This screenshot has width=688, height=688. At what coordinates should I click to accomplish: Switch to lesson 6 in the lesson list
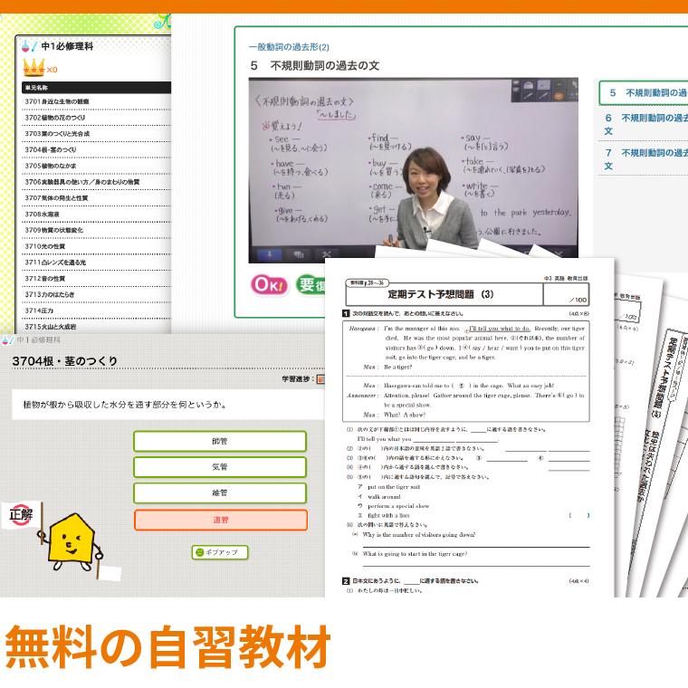tap(646, 124)
